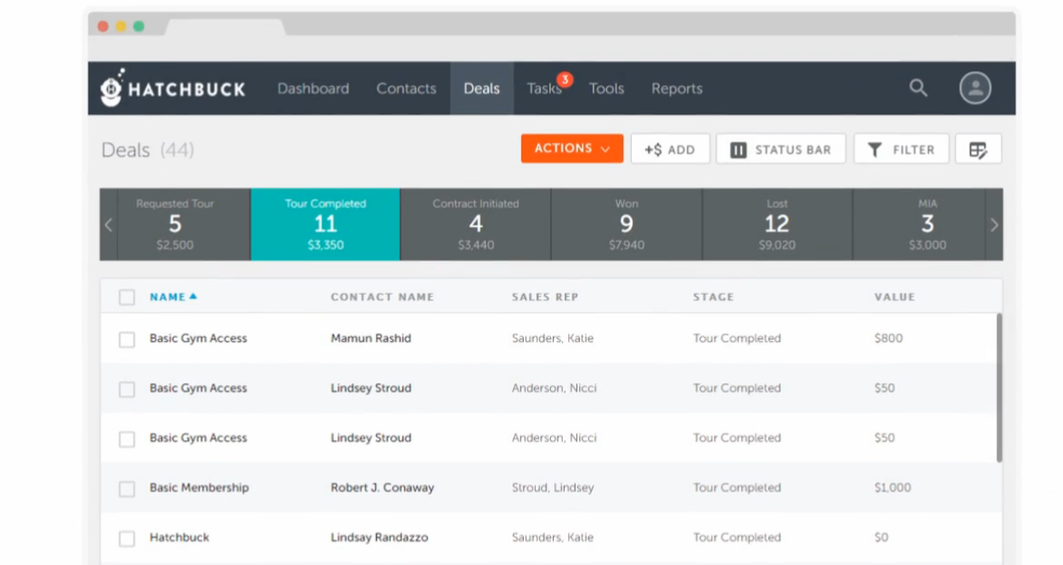1063x565 pixels.
Task: Click the table vertical scrollbar
Action: [x=999, y=387]
